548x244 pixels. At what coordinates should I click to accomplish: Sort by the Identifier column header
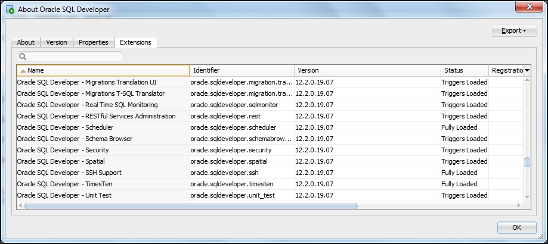pos(242,70)
